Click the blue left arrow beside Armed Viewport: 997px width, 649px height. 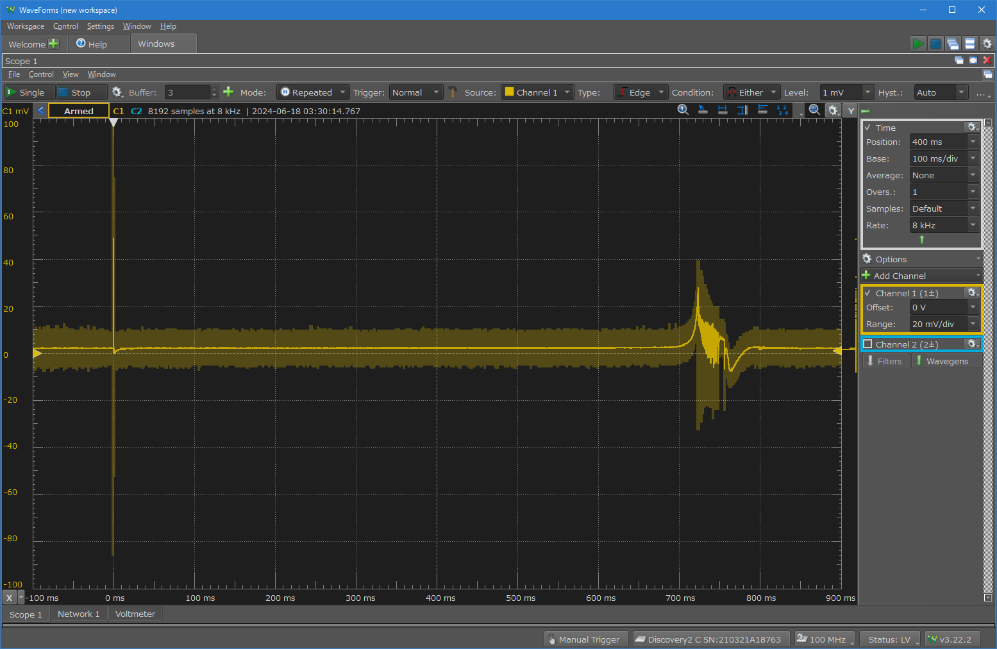41,110
